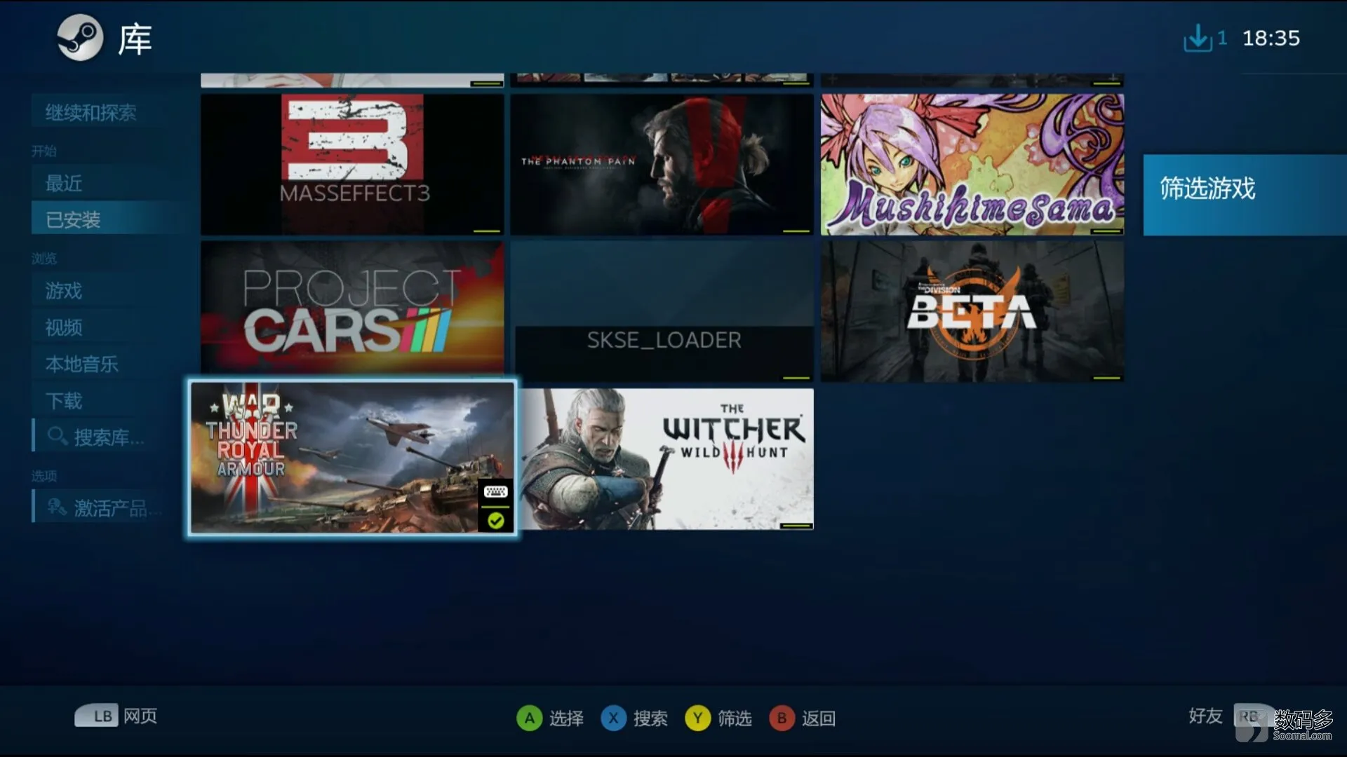The width and height of the screenshot is (1347, 757).
Task: Click the key icon beside 激活产品
Action: pos(58,506)
